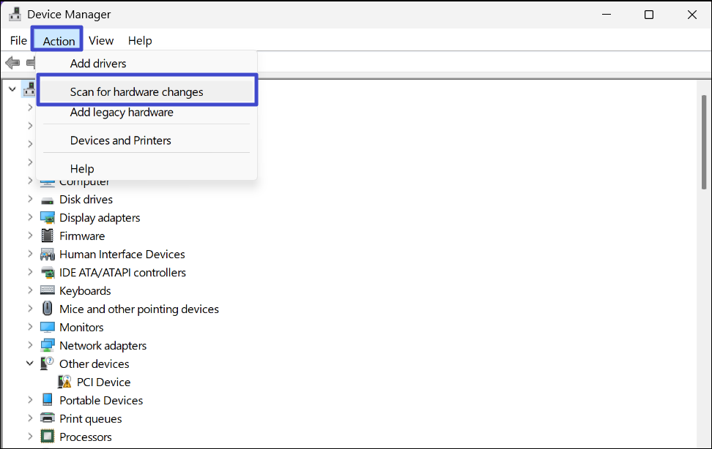Screen dimensions: 712x449
Task: Choose Scan for hardware changes
Action: tap(136, 91)
